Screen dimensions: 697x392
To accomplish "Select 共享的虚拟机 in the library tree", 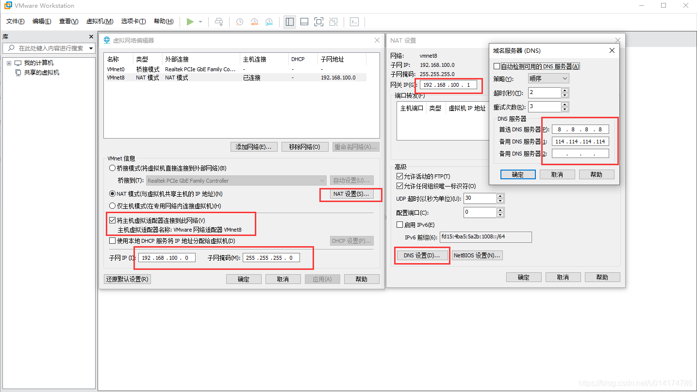I will point(42,73).
